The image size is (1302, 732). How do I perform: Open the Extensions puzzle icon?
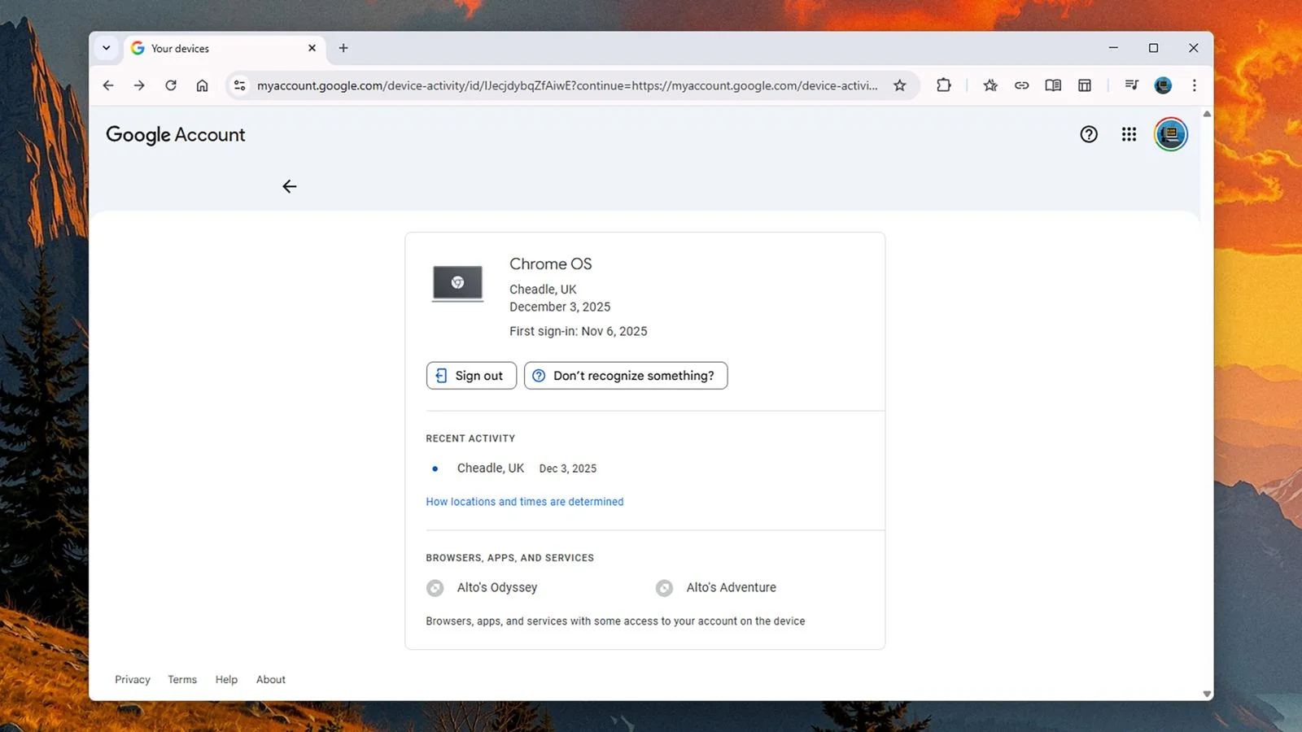[x=943, y=85]
